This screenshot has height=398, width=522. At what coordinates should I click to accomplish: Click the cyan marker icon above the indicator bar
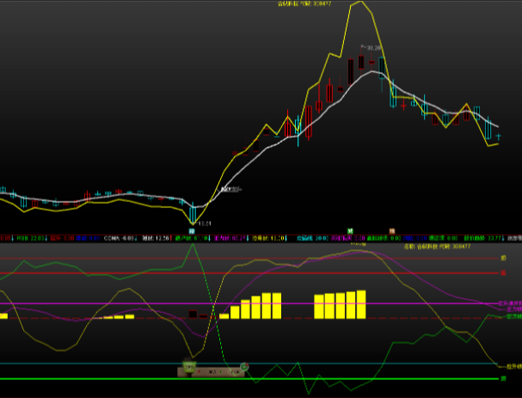point(191,231)
